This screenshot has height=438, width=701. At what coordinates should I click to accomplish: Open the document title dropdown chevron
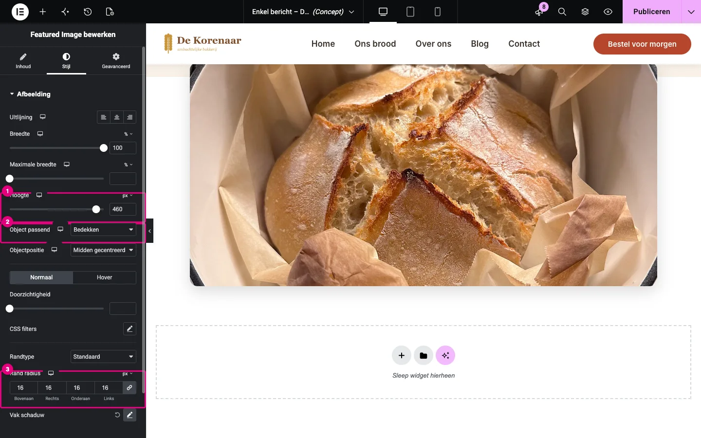pos(351,12)
